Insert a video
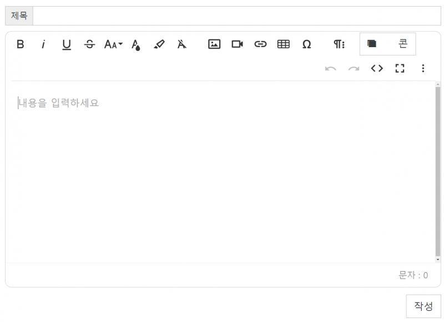 pyautogui.click(x=237, y=44)
